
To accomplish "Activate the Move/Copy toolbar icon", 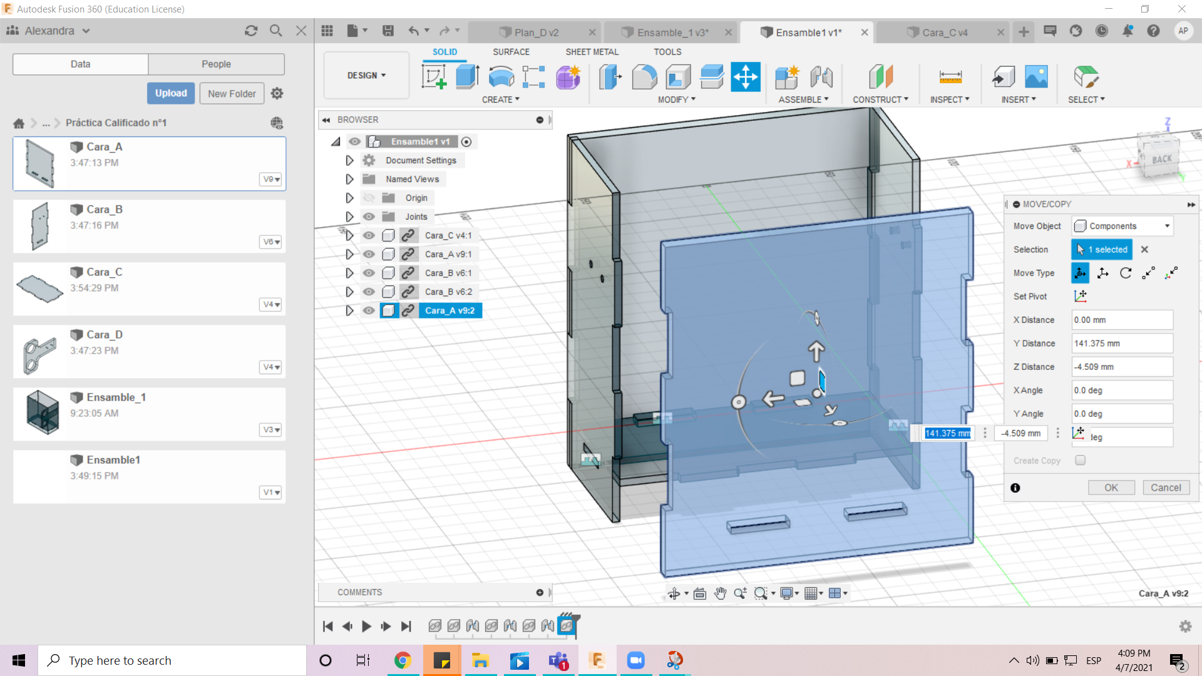I will pyautogui.click(x=746, y=77).
